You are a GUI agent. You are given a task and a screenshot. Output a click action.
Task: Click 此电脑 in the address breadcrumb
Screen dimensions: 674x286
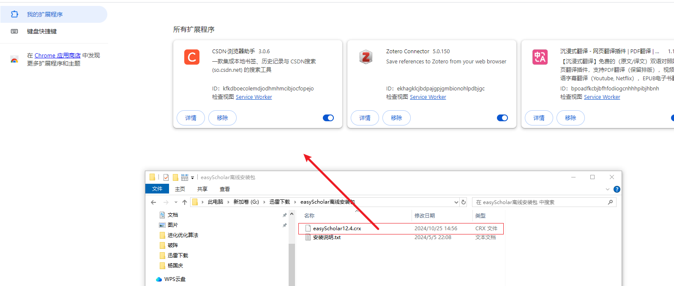coord(216,202)
